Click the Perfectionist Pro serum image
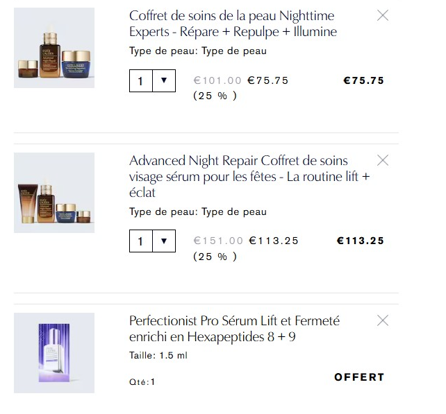 point(54,353)
